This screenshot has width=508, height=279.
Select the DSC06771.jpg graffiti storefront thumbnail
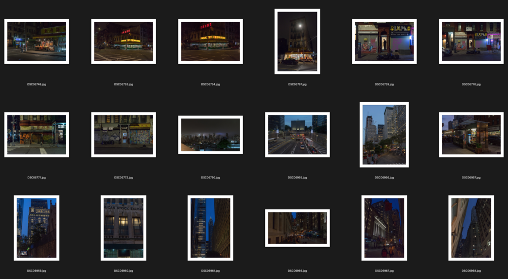36,135
